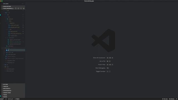Click the Collapse Folders icon in Explorer

24,9
